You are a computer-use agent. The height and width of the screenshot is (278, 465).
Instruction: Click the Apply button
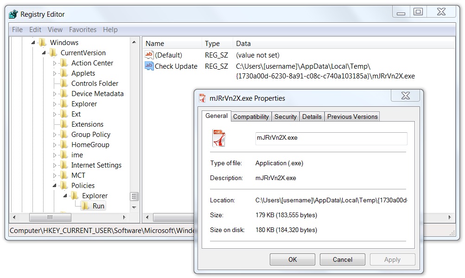point(392,259)
